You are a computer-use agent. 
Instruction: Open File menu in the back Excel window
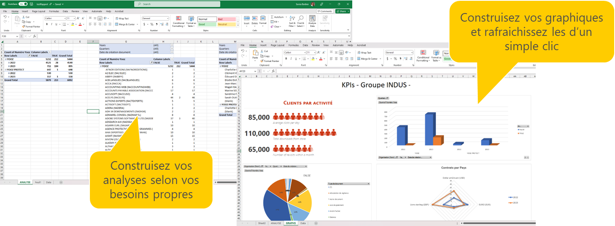(5, 11)
